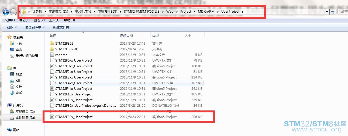Click the Favorites star icon (收藏夹)
Screen dimensions: 348x136
coord(9,37)
